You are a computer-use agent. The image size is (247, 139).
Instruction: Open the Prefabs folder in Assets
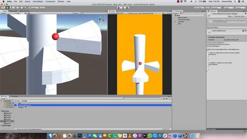pos(7,117)
